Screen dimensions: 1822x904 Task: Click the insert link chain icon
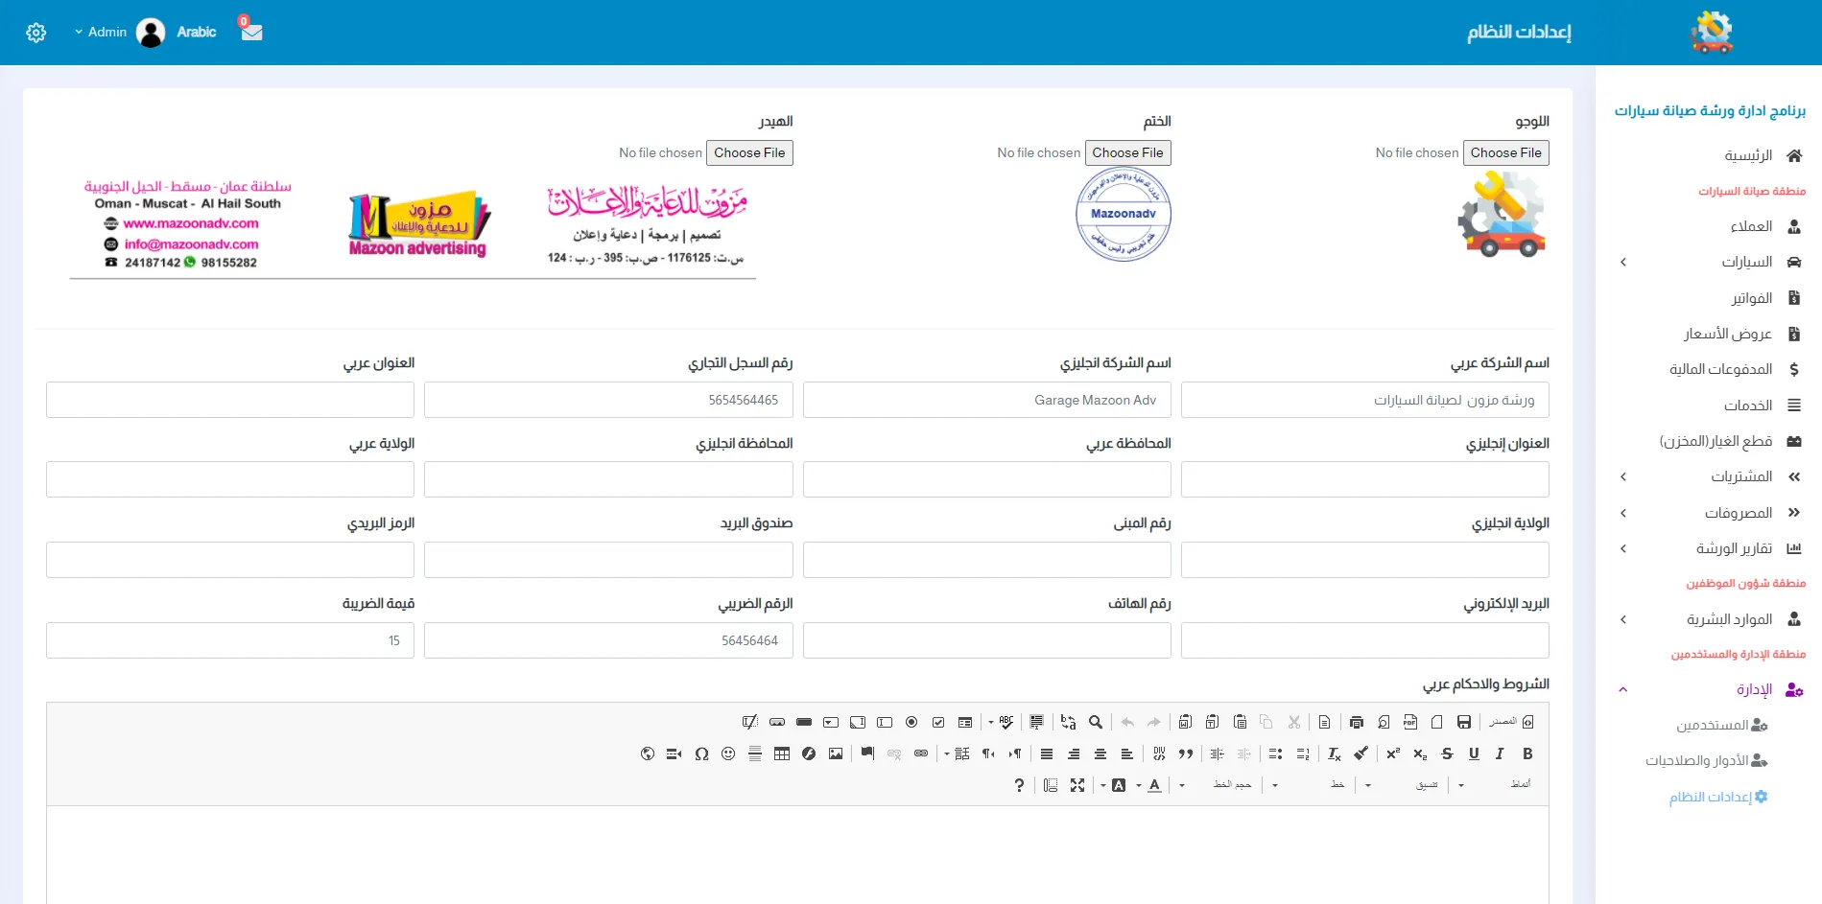coord(921,754)
